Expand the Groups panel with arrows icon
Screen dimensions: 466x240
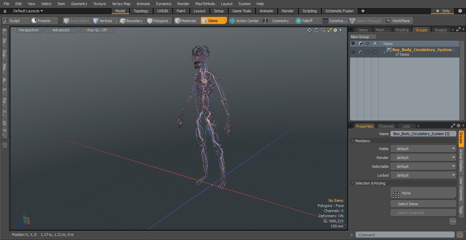pyautogui.click(x=458, y=30)
